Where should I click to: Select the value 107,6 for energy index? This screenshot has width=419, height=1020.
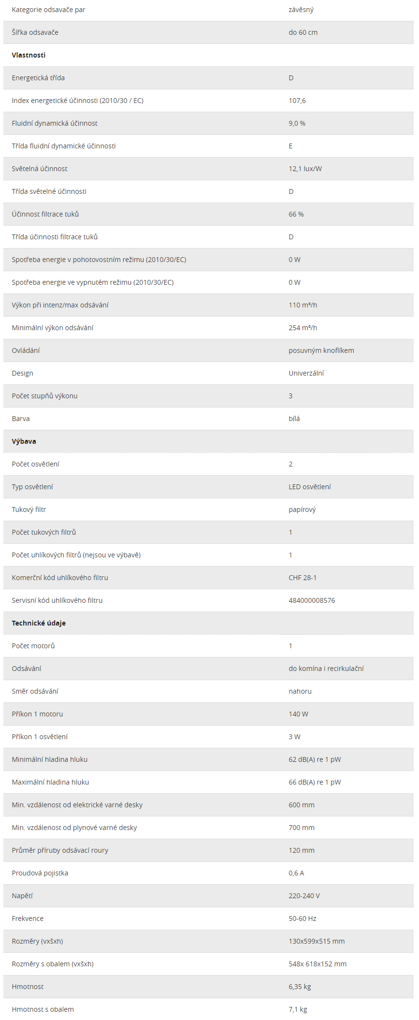point(297,101)
